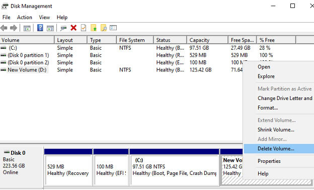Click the connect drive toolbar icon
Viewport: 314px width, 190px height.
coord(63,28)
